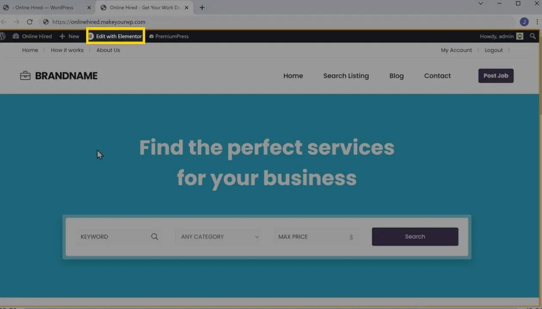
Task: Open Edit with Elementor from the admin bar
Action: pos(115,36)
